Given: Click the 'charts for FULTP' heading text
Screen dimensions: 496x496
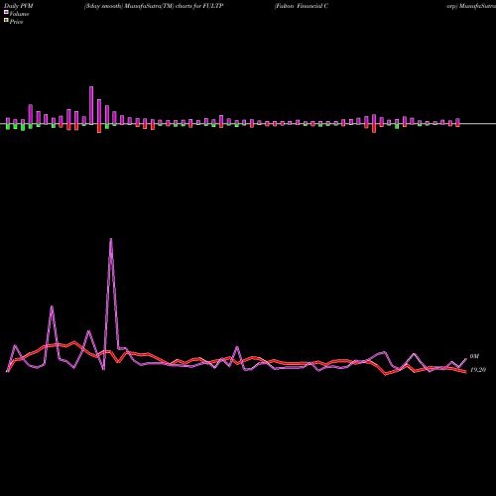Looking at the screenshot, I should click(x=199, y=6).
